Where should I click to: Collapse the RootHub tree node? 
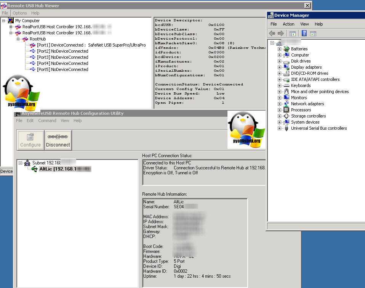pos(18,39)
